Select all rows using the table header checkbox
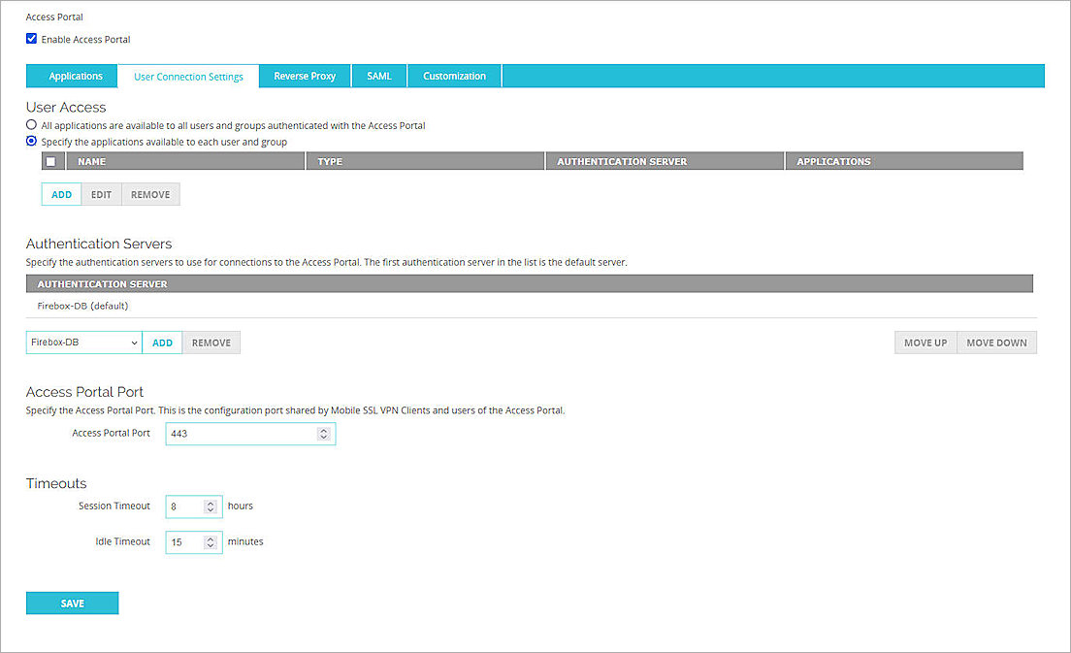Screen dimensions: 1071x653 [50, 160]
